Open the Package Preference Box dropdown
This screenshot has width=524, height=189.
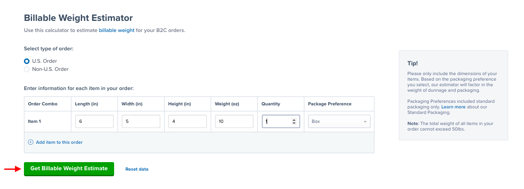[339, 122]
